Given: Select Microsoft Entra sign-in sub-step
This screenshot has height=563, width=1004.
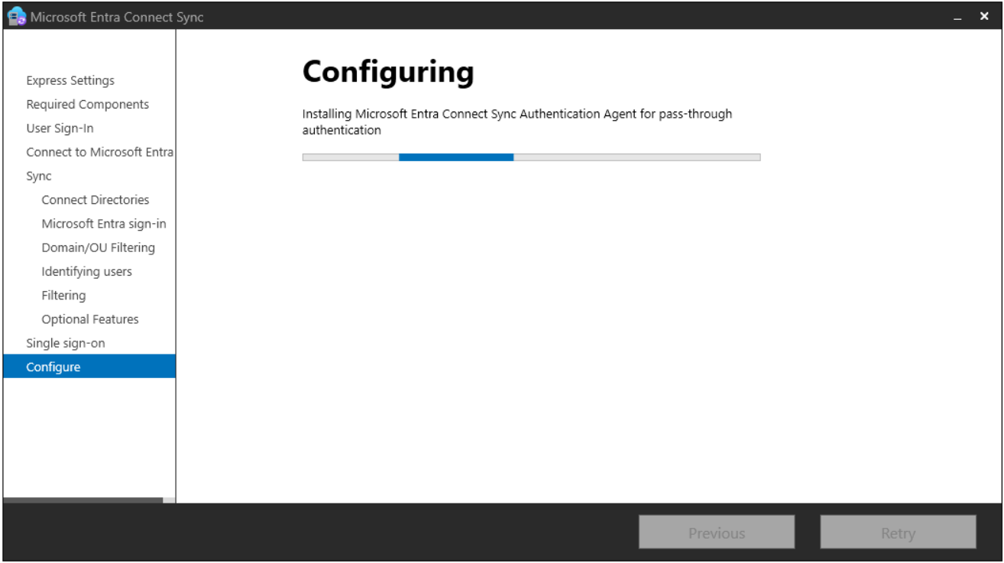Looking at the screenshot, I should (104, 224).
